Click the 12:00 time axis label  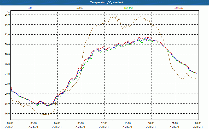point(104,123)
